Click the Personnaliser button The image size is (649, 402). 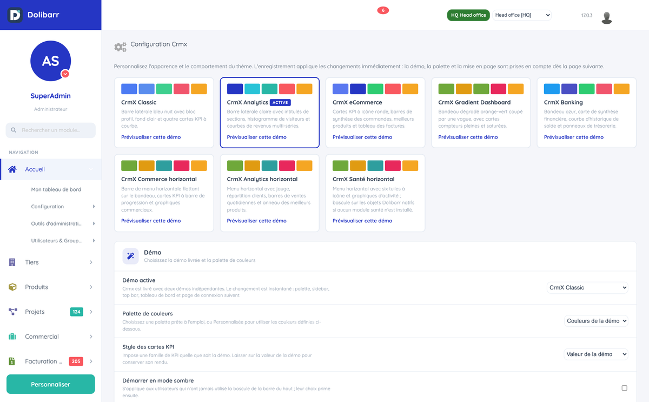pyautogui.click(x=50, y=384)
